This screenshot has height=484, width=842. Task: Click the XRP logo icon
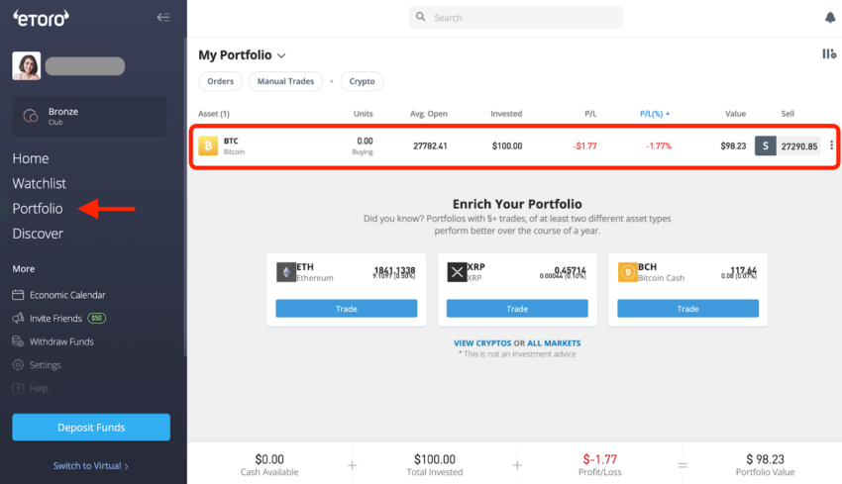(x=457, y=272)
